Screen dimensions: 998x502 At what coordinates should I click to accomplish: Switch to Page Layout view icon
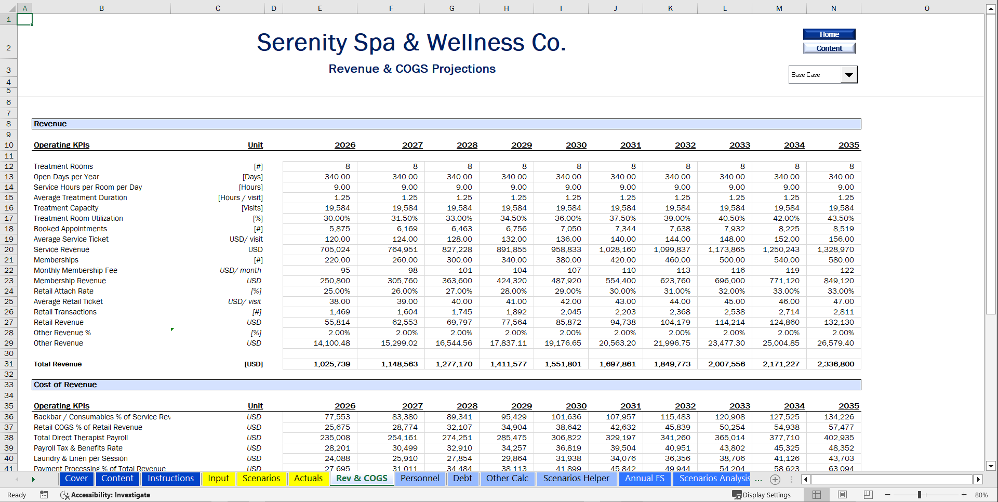(x=842, y=495)
